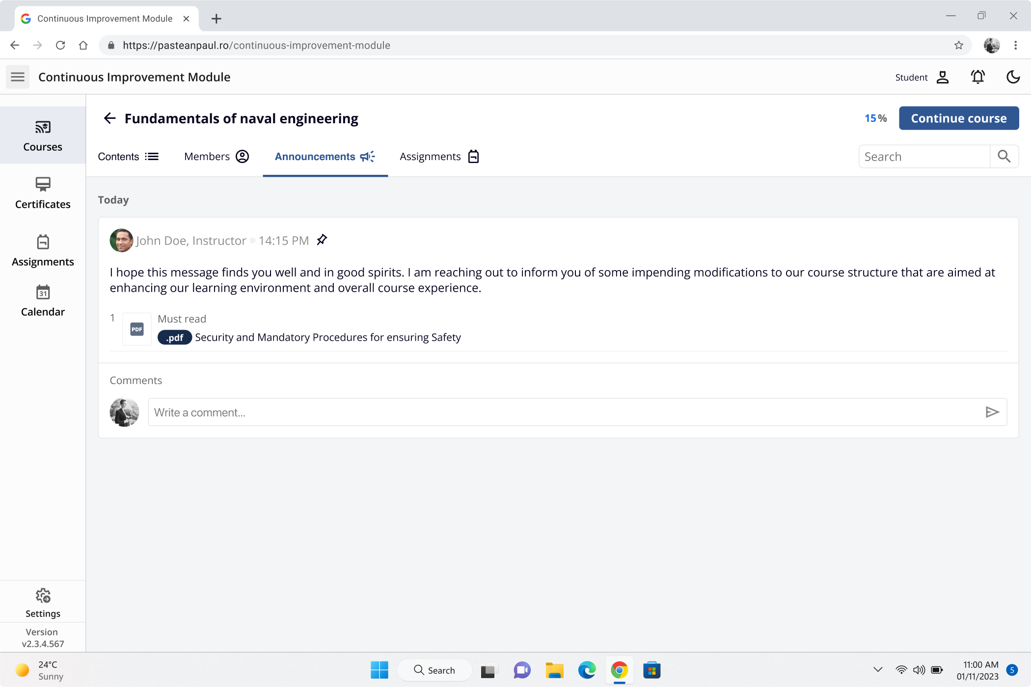This screenshot has height=687, width=1031.
Task: Bookmark this page with star icon
Action: point(958,45)
